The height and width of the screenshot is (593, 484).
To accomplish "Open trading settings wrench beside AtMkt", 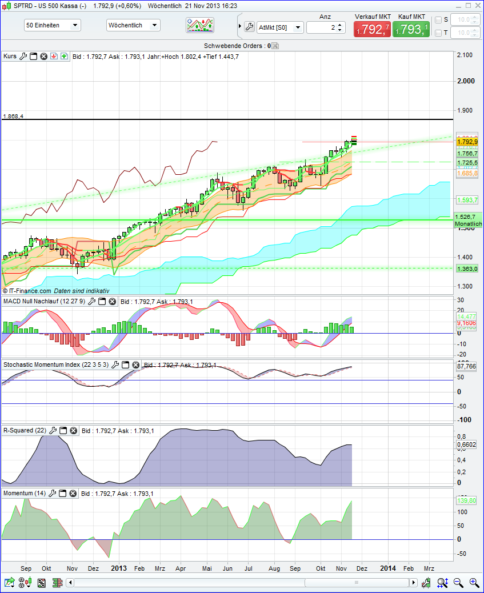I will tap(249, 26).
